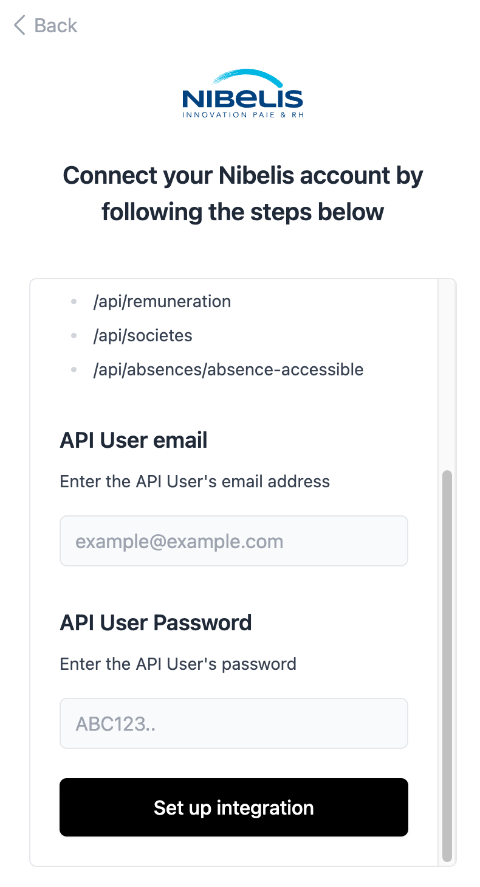Screen dimensions: 480x887
Task: Click the "API User email" heading
Action: [x=134, y=440]
